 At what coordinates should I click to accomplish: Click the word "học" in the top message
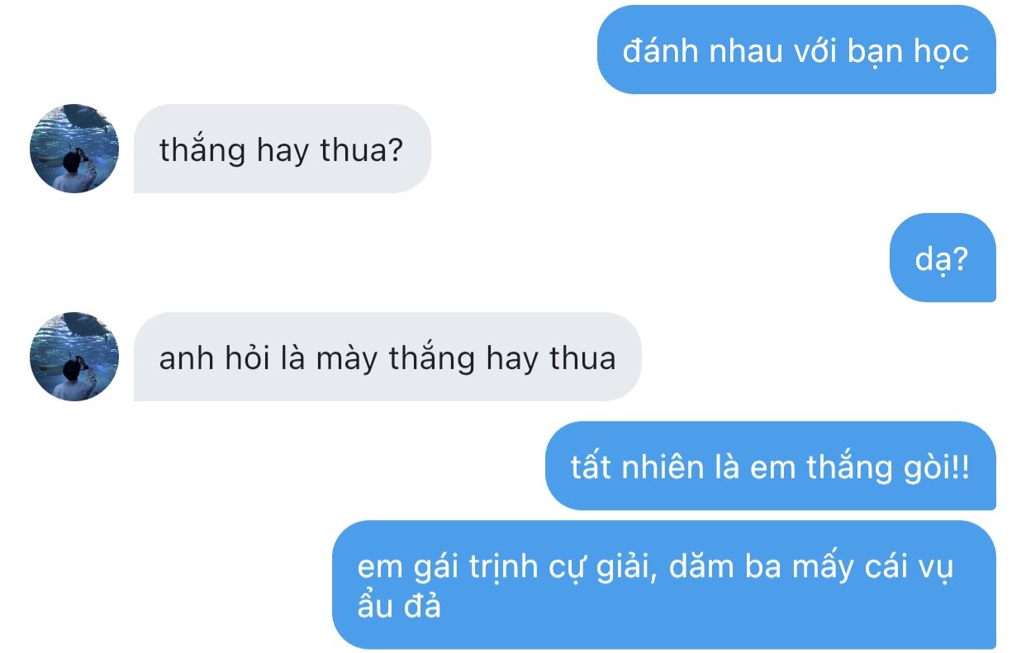940,53
